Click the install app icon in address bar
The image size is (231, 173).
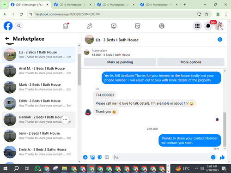[x=199, y=14]
